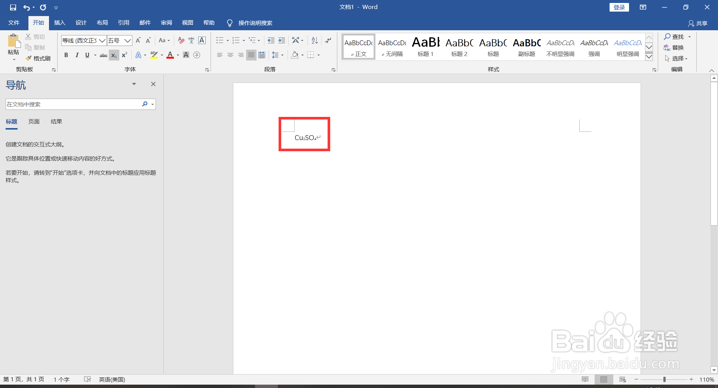Toggle character shading (gray A)
Screen dimensions: 718x388
186,55
